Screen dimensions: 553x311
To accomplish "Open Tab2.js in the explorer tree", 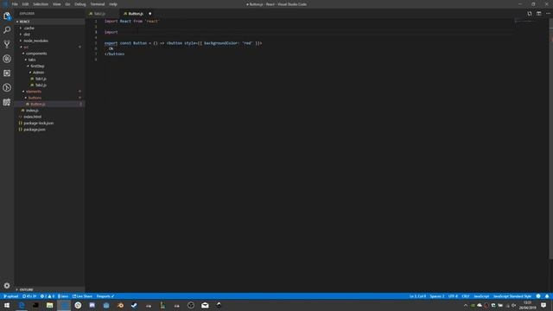I will point(49,85).
